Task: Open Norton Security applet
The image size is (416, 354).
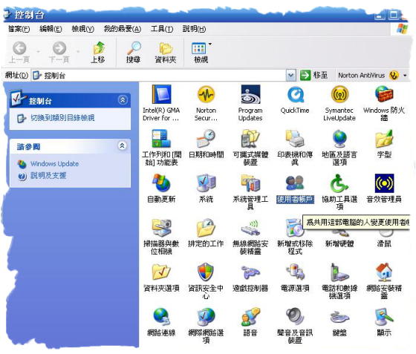Action: (206, 94)
